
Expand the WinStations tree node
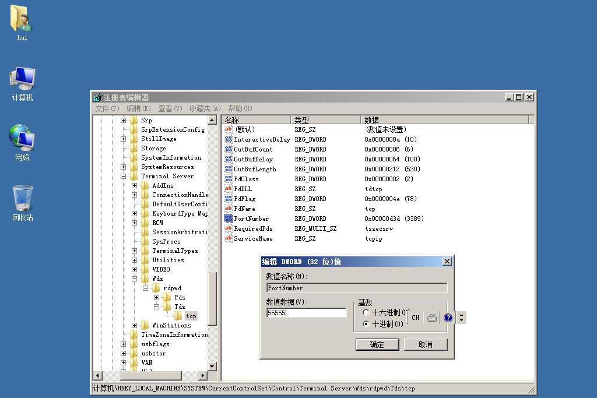tap(135, 325)
